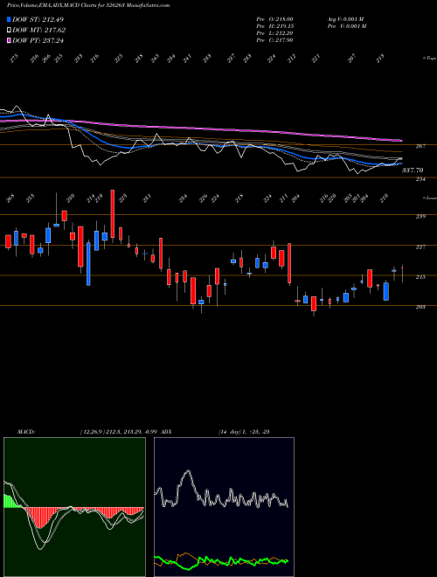This screenshot has height=577, width=437.
Task: Select the 'DOW PT: 237.24' legend text
Action: pos(38,40)
